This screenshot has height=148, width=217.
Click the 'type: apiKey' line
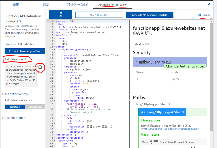coord(70,143)
